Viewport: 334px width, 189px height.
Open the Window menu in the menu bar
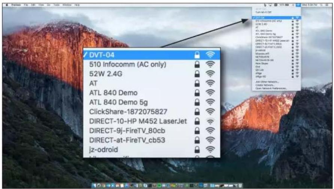coord(67,5)
